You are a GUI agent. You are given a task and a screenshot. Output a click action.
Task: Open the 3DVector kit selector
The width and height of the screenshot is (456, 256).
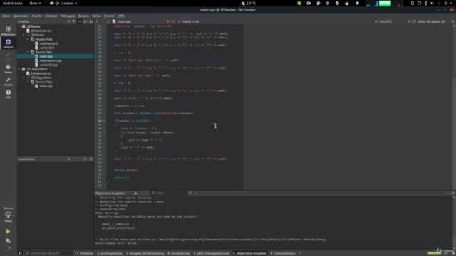[x=8, y=215]
